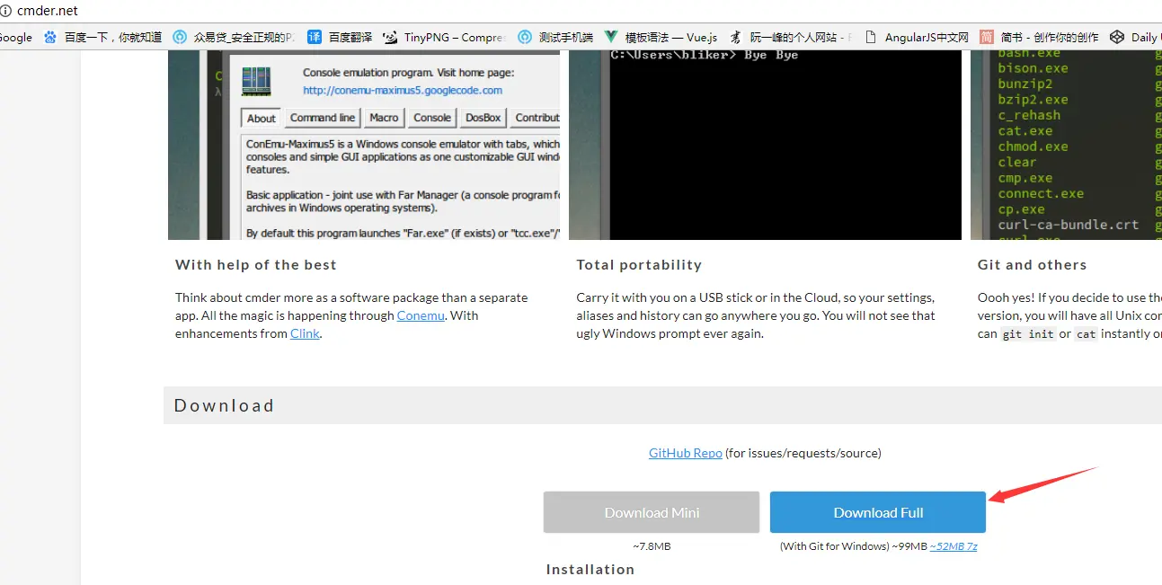Click the Download section heading
This screenshot has height=585, width=1162.
point(224,405)
